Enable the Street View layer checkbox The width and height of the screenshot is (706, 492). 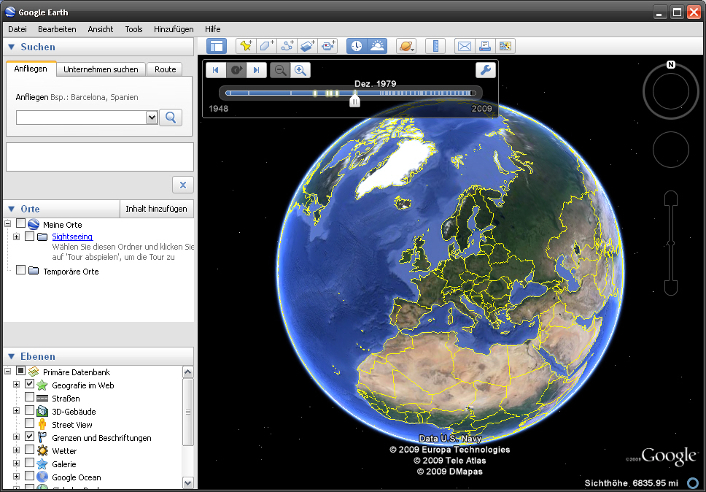click(x=29, y=423)
